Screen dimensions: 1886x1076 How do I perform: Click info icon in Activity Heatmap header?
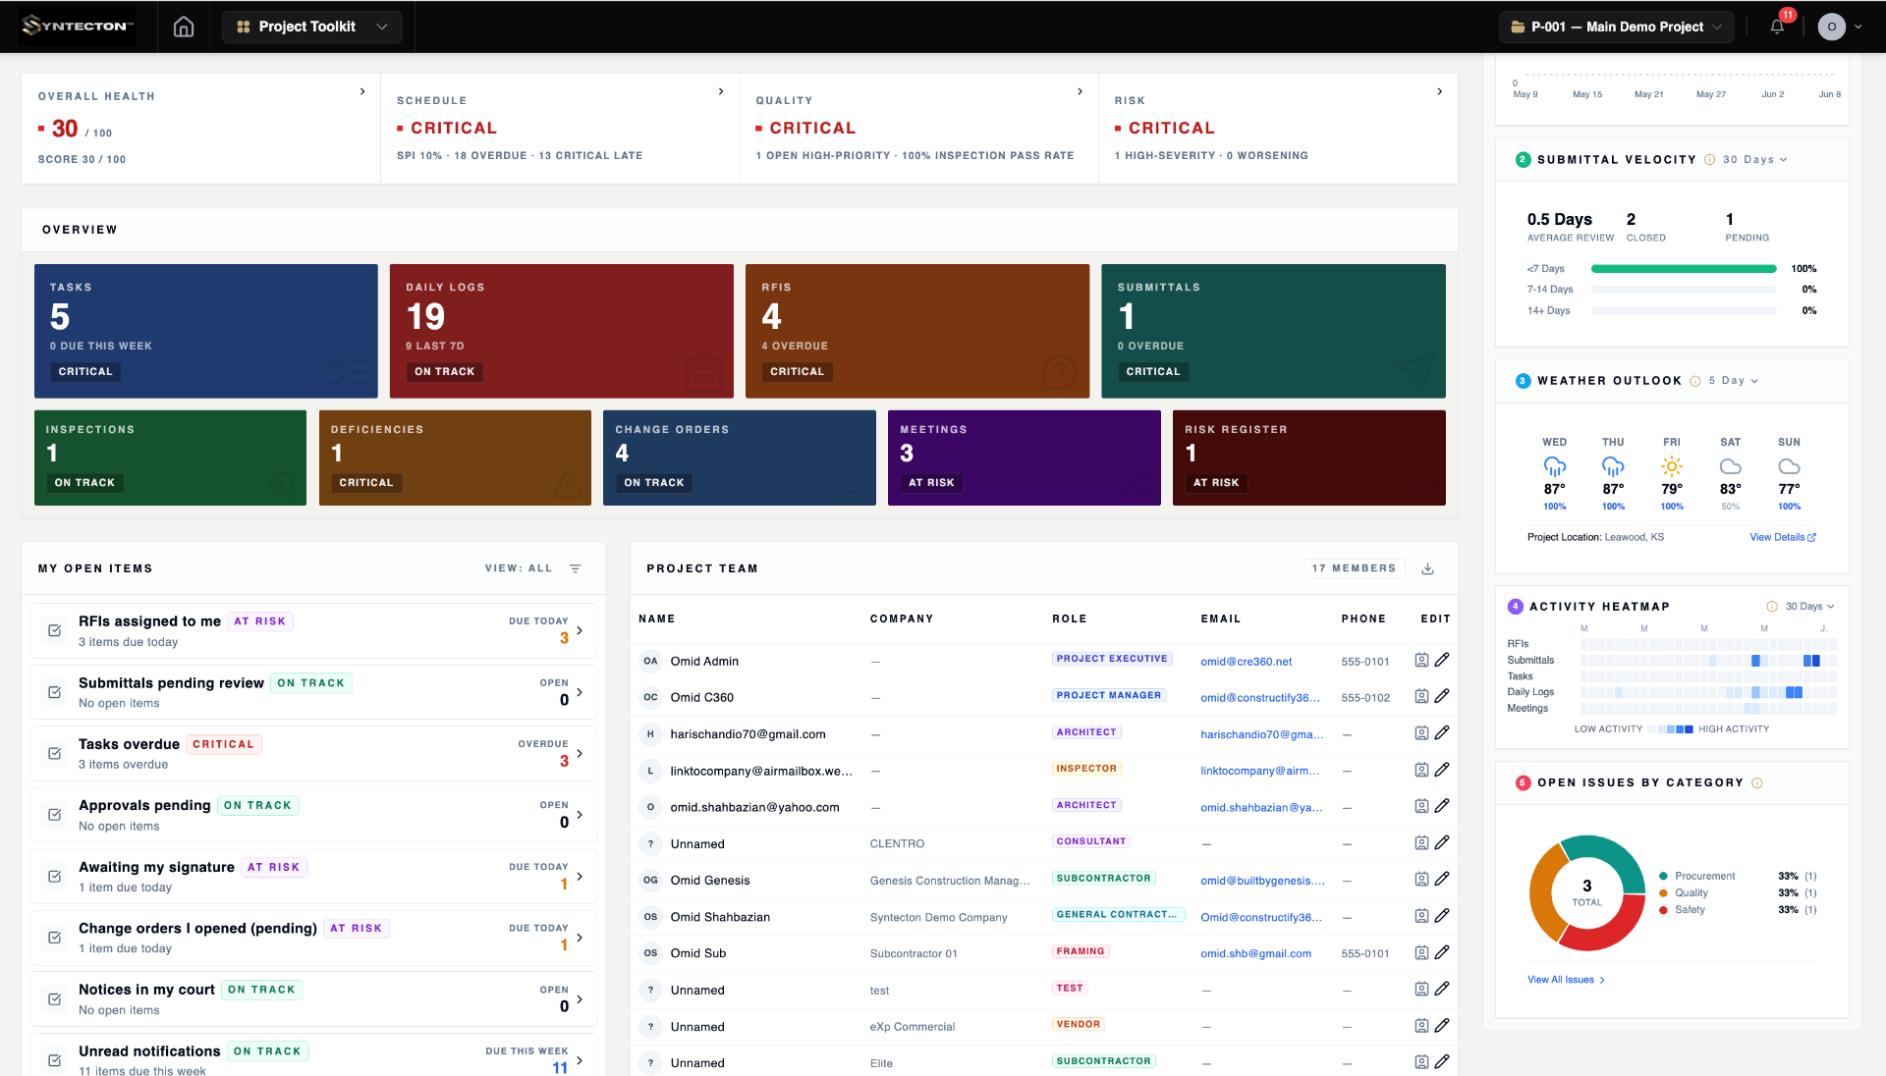pyautogui.click(x=1772, y=607)
